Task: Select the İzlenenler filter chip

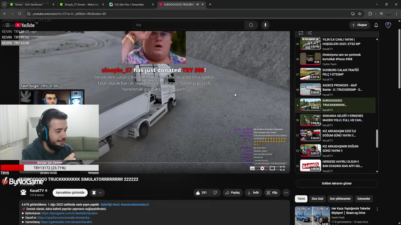Action: point(364,199)
